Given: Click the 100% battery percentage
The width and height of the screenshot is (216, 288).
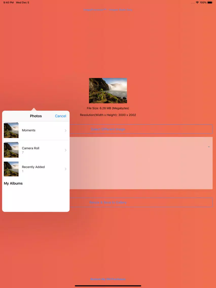Looking at the screenshot, I should click(x=203, y=3).
